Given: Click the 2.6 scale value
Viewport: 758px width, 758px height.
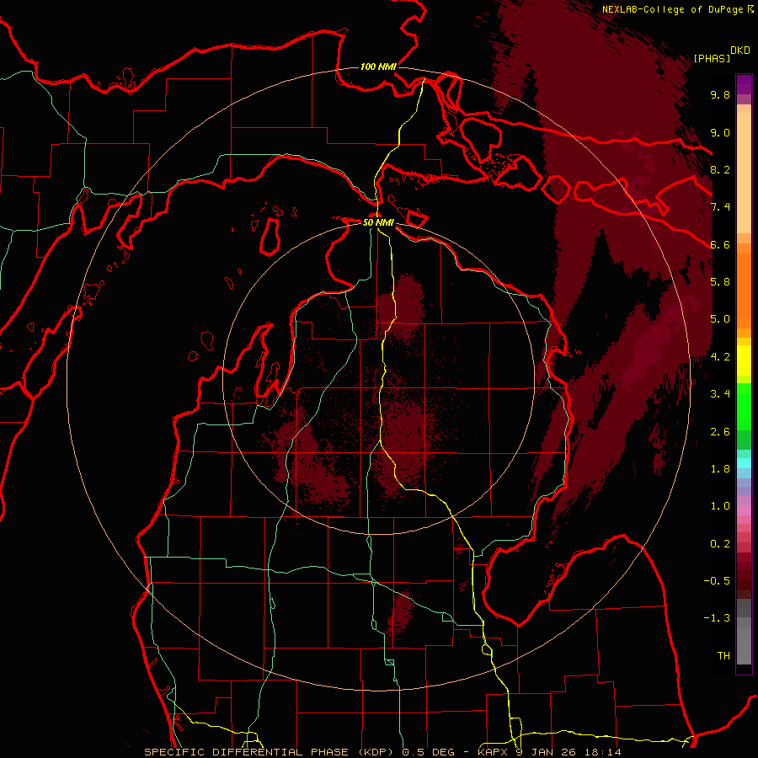Looking at the screenshot, I should (x=720, y=431).
